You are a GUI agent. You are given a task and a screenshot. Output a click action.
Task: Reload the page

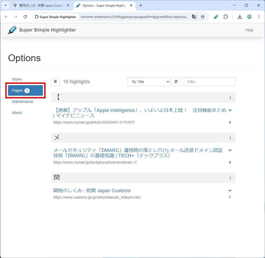[x=25, y=17]
